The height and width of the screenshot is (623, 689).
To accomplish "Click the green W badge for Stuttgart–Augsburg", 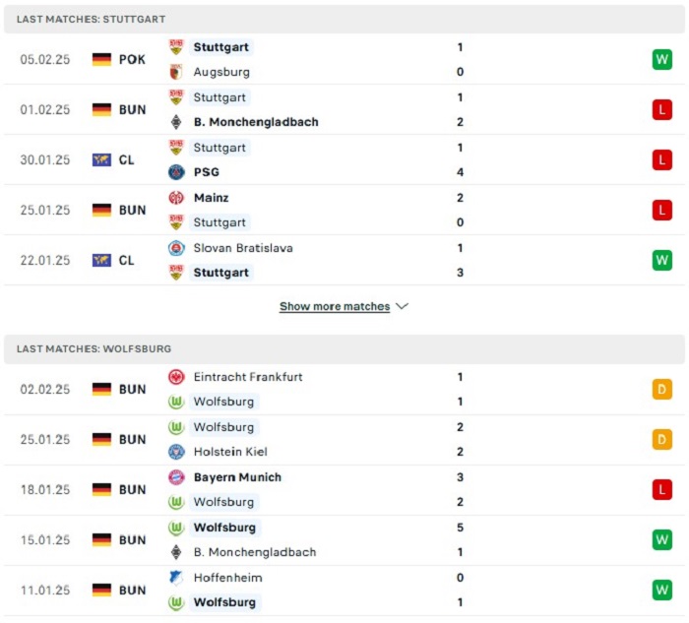I will click(661, 59).
